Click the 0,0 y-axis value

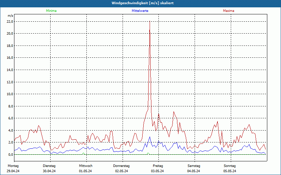tap(11, 155)
